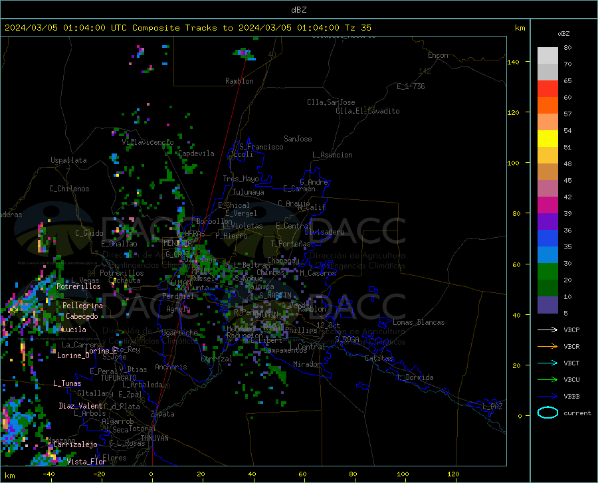Screen dimensions: 598x483
Task: Click the cyan 'current' ellipse legend icon
Action: click(x=548, y=413)
